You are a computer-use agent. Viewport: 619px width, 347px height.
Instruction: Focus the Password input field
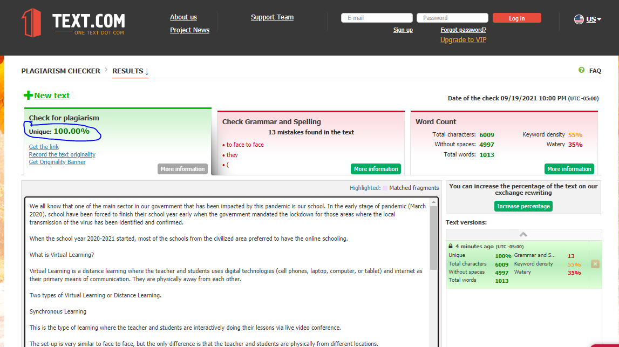(x=452, y=18)
